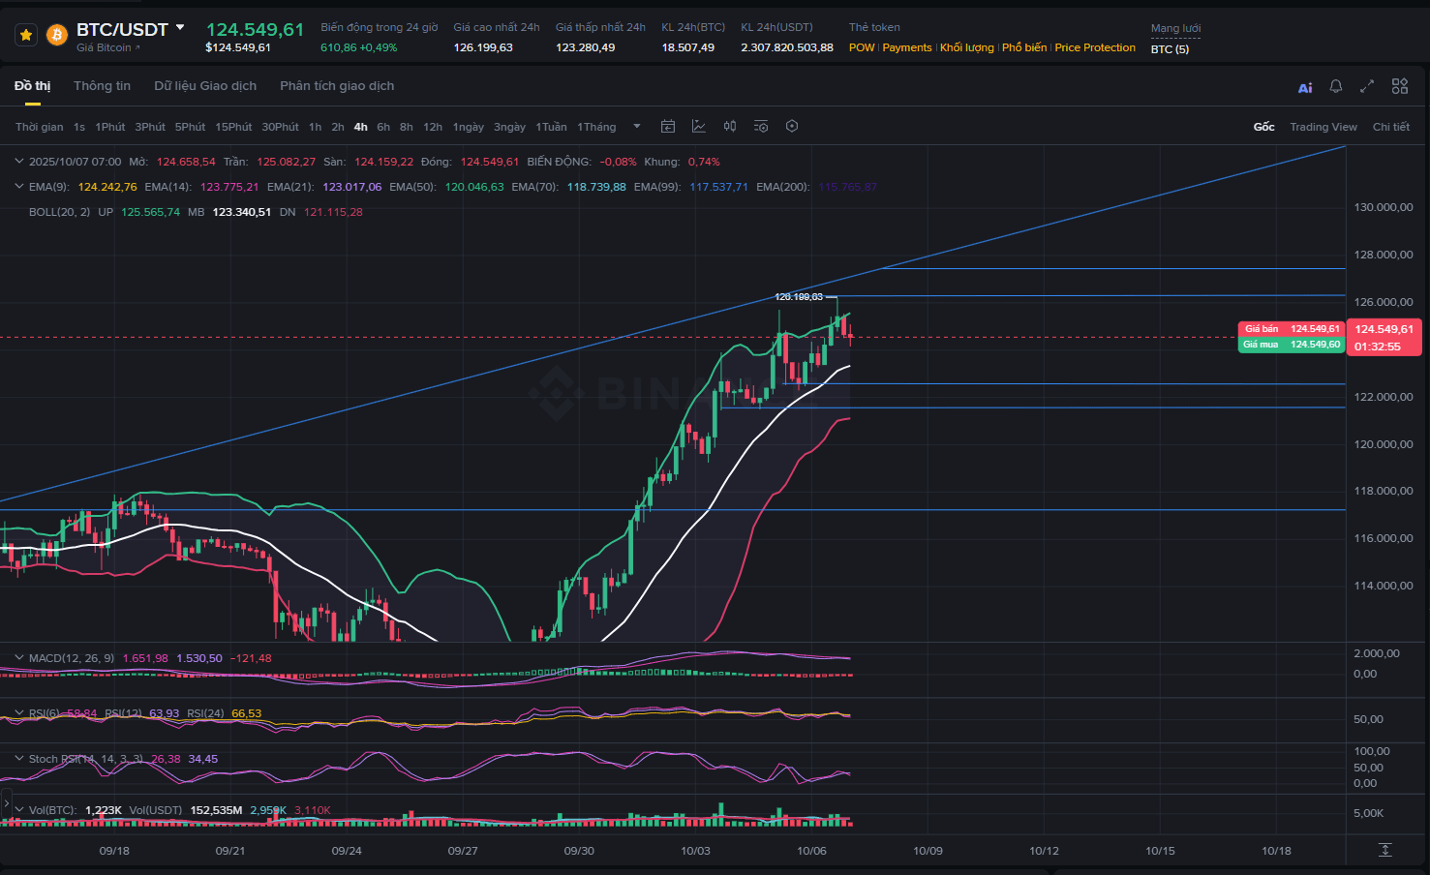Screen dimensions: 1430x875
Task: Select the 1Phút interval
Action: click(110, 127)
